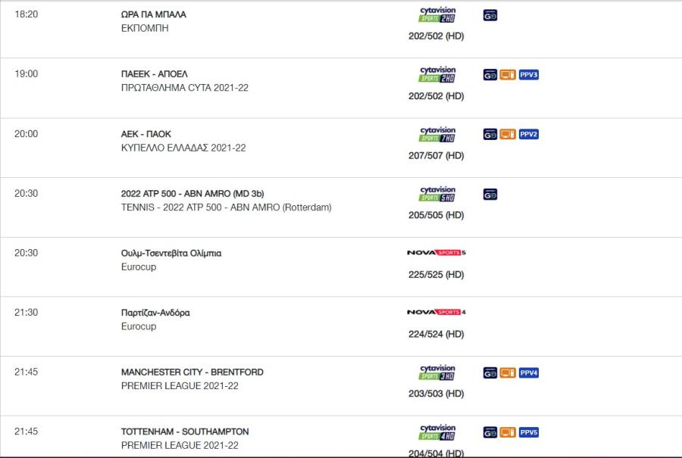Click Cytavision Sports 7 HD logo
682x458 pixels.
click(x=437, y=134)
